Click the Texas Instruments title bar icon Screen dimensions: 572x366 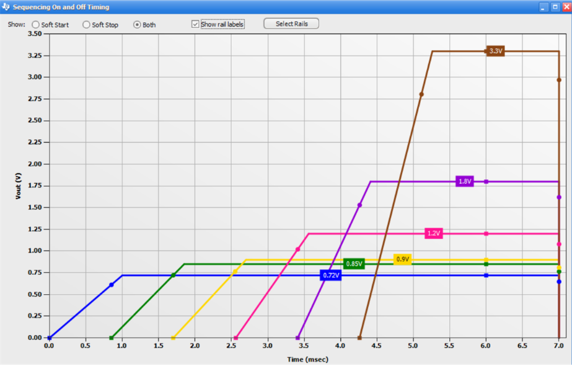[x=6, y=7]
